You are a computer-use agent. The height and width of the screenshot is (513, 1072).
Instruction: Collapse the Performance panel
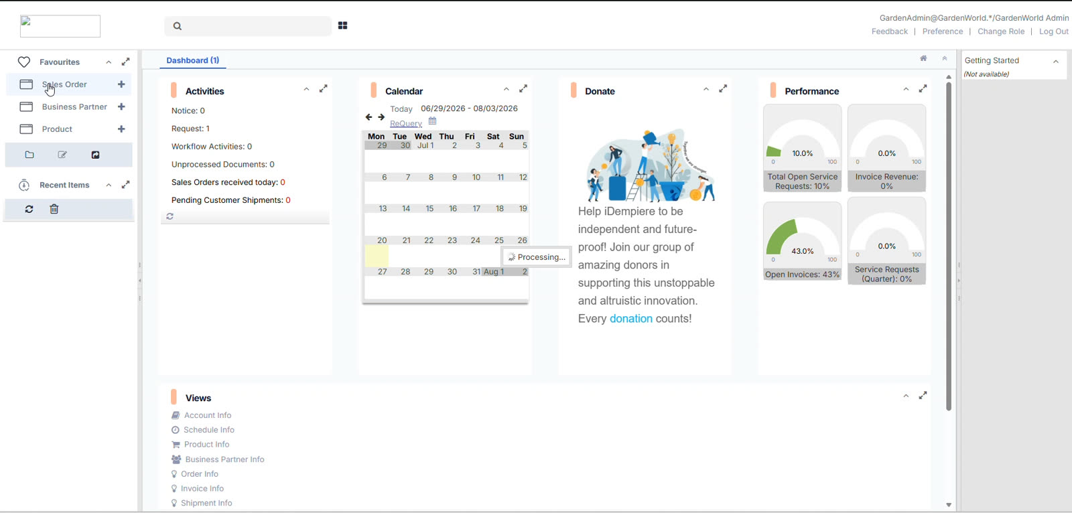[x=906, y=89]
